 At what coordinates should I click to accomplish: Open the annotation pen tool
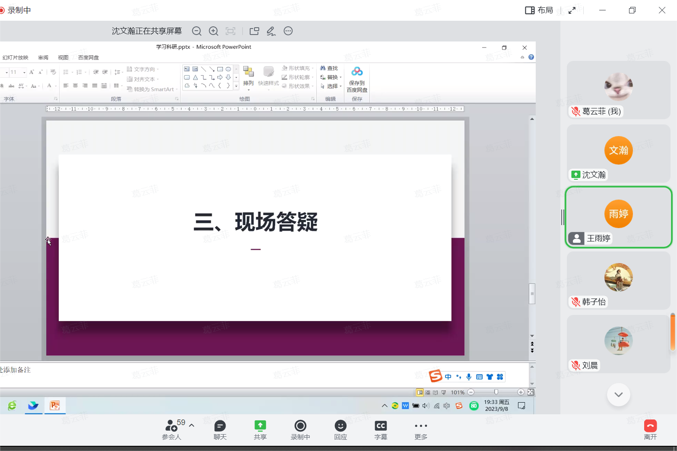point(271,31)
